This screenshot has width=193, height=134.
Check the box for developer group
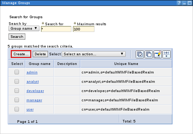pos(17,91)
